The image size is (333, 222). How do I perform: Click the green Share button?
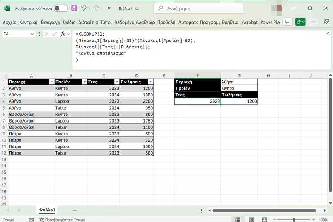(x=300, y=22)
